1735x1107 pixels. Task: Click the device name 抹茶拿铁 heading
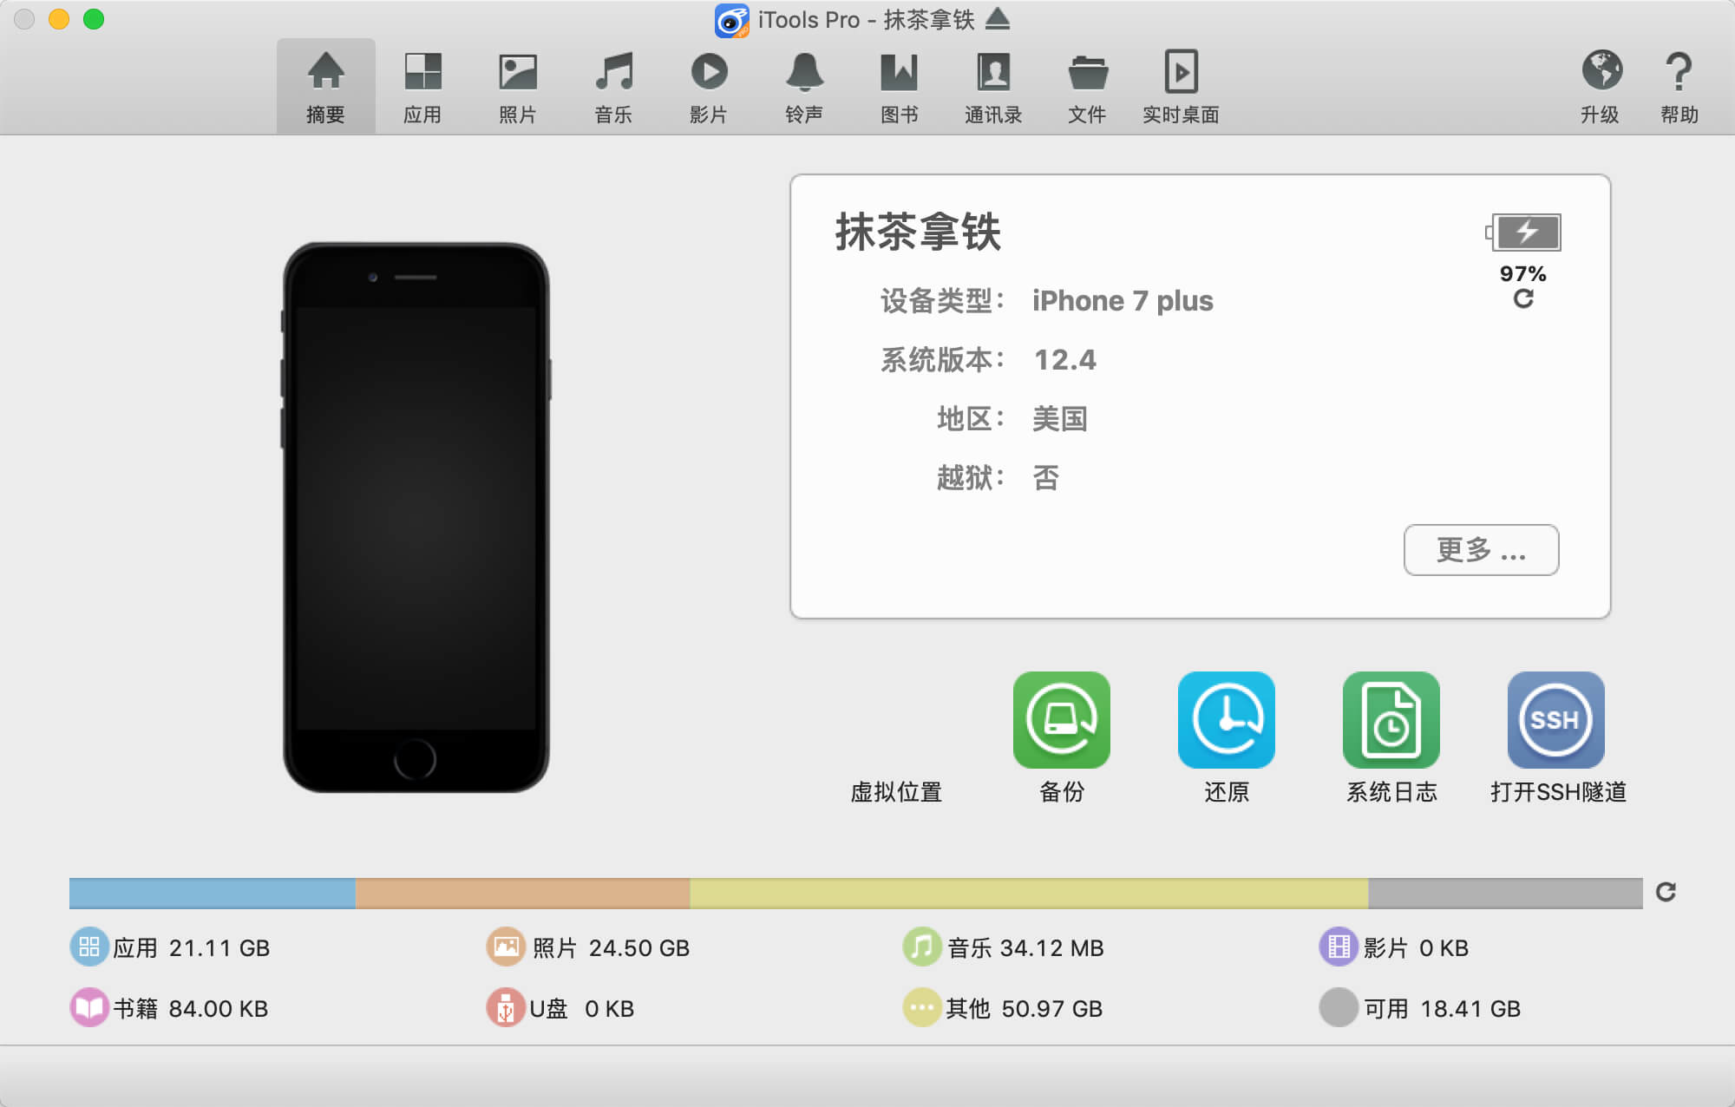click(918, 232)
